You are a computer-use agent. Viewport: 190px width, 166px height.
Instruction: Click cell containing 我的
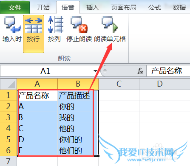[x=78, y=117]
